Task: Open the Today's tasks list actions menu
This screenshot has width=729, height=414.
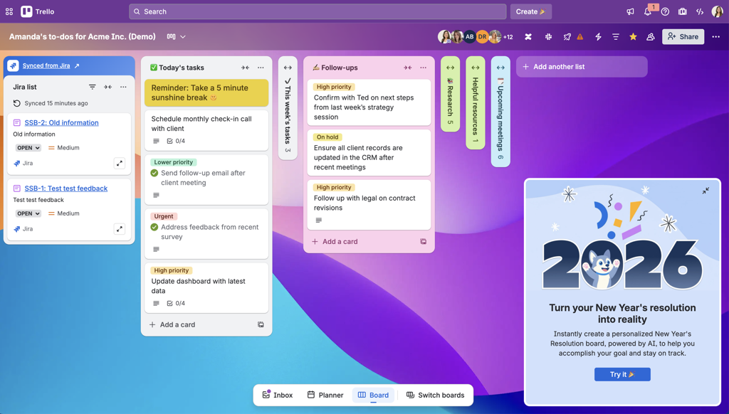Action: (261, 68)
